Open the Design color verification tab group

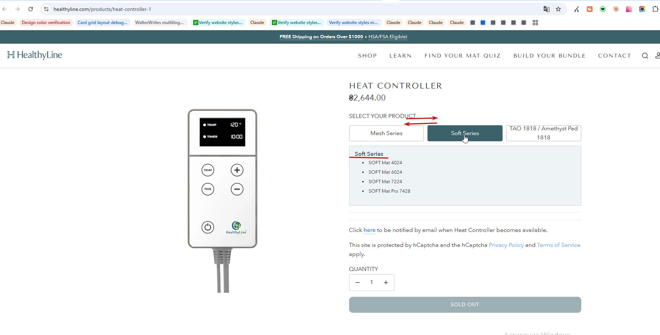click(x=46, y=23)
